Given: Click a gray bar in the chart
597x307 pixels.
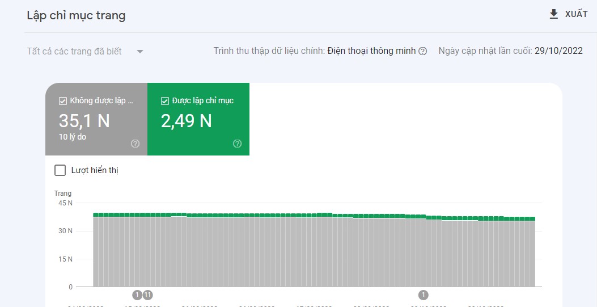Looking at the screenshot, I should click(283, 255).
